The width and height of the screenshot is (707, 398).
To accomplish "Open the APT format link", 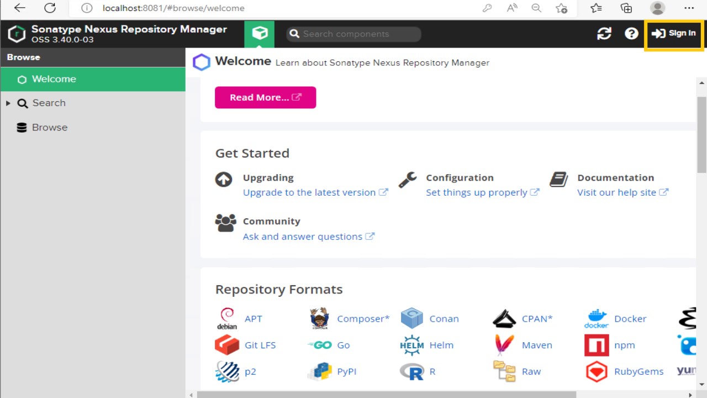I will click(x=254, y=319).
